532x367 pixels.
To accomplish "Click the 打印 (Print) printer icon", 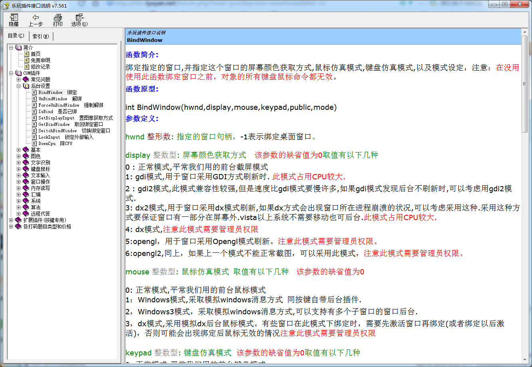I will pyautogui.click(x=58, y=17).
